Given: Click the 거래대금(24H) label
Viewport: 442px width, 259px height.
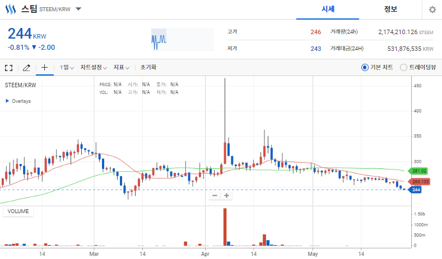Looking at the screenshot, I should 347,49.
